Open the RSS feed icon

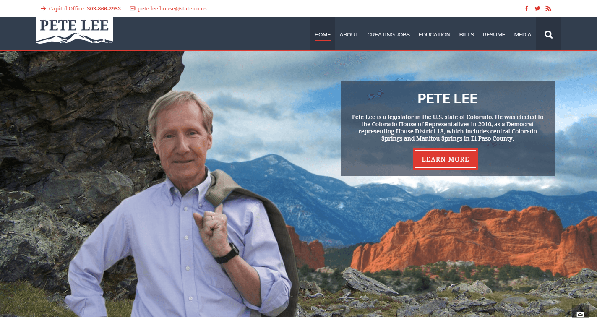[x=548, y=8]
